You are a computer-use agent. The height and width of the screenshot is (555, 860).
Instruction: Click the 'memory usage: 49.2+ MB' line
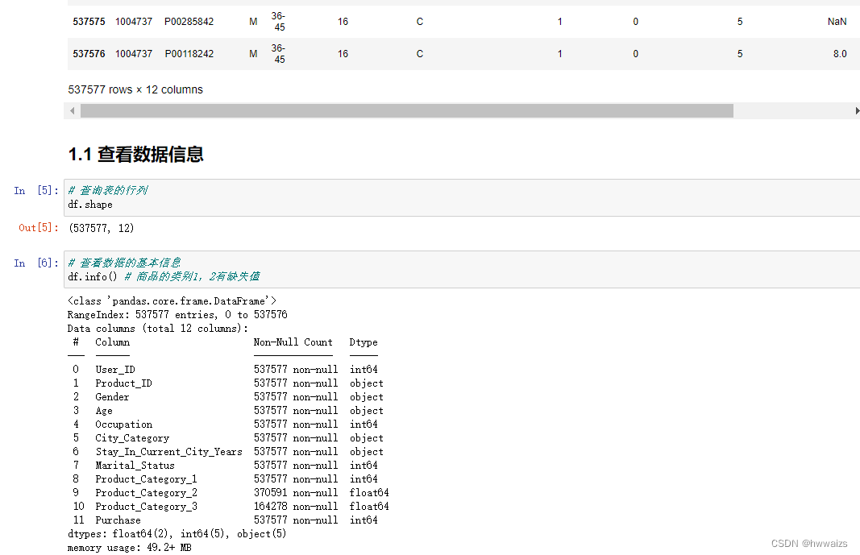click(x=130, y=548)
